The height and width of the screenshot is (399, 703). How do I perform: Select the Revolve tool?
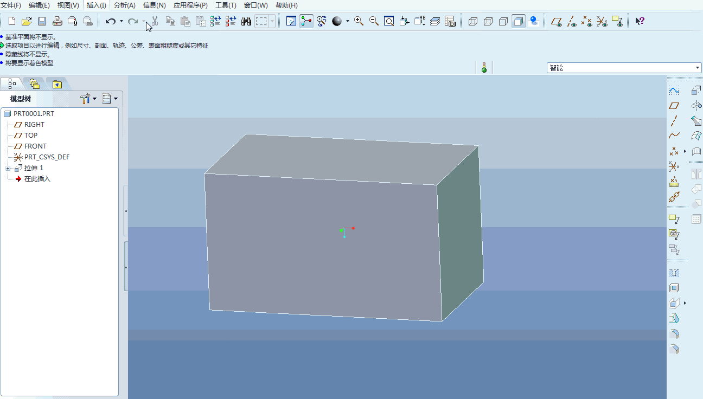tap(696, 106)
